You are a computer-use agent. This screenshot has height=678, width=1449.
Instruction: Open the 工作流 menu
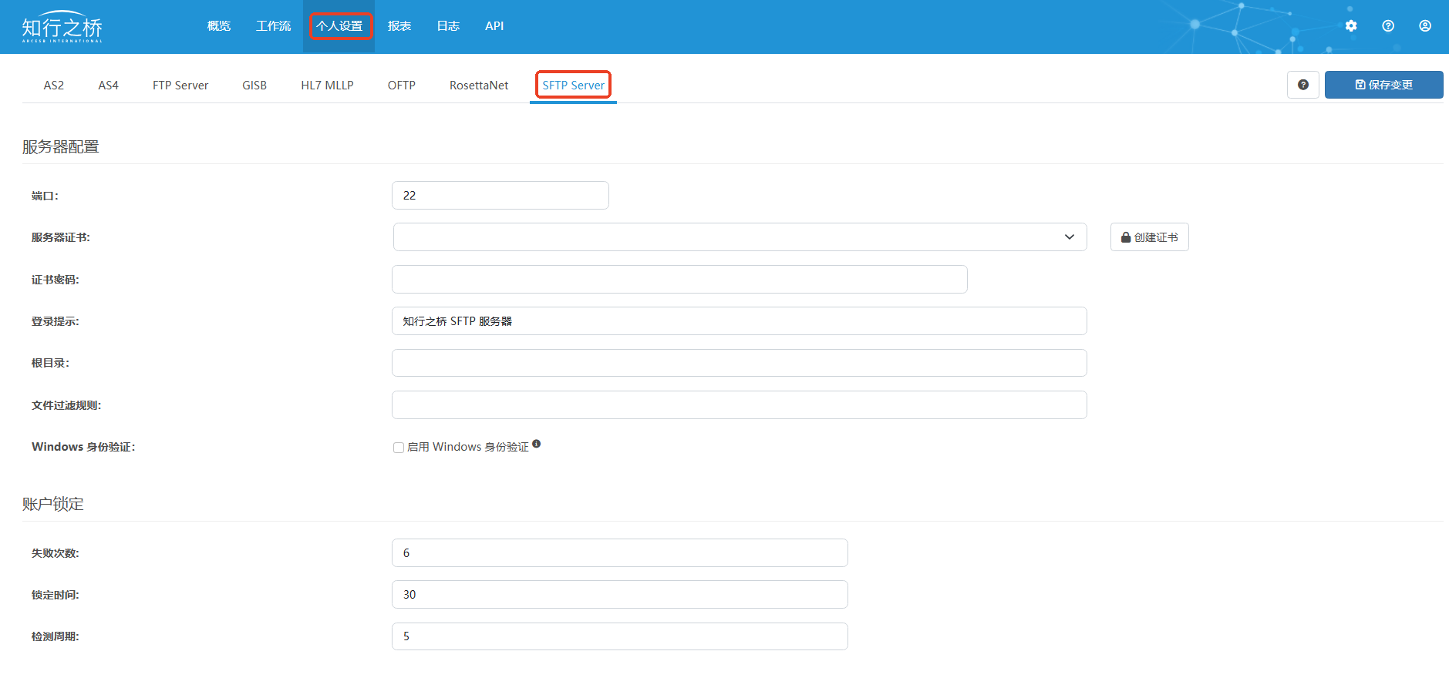coord(274,26)
